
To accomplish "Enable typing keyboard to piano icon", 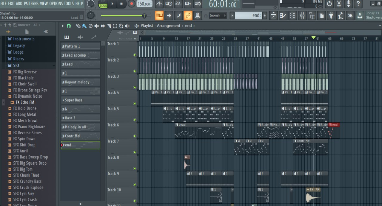I will pos(159,15).
